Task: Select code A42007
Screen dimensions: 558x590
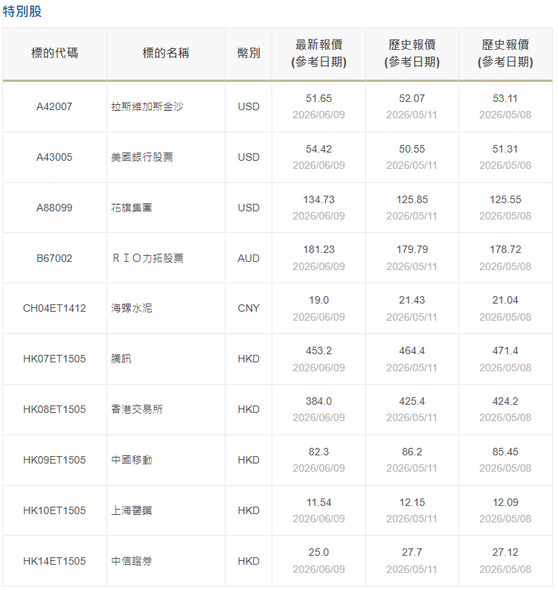Action: (54, 107)
